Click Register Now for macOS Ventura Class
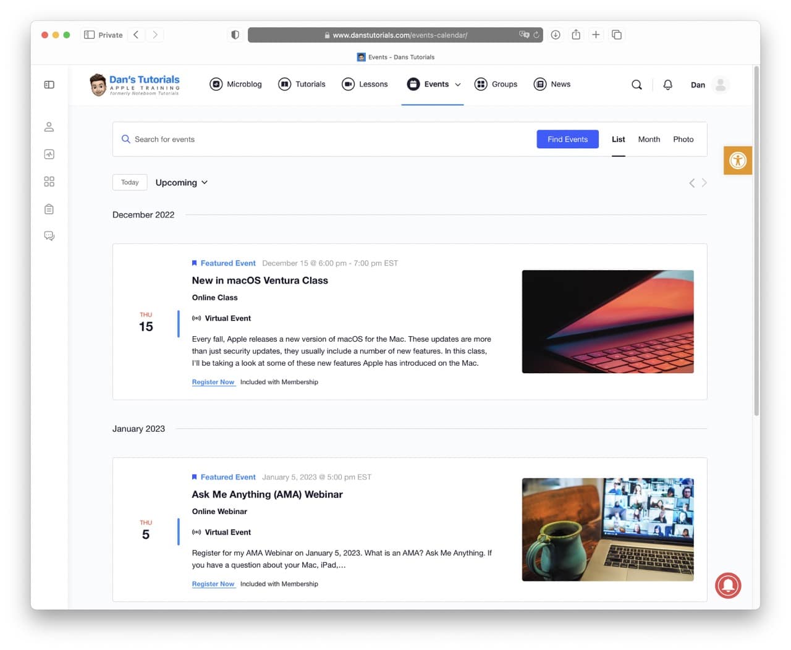This screenshot has height=650, width=791. [x=213, y=382]
